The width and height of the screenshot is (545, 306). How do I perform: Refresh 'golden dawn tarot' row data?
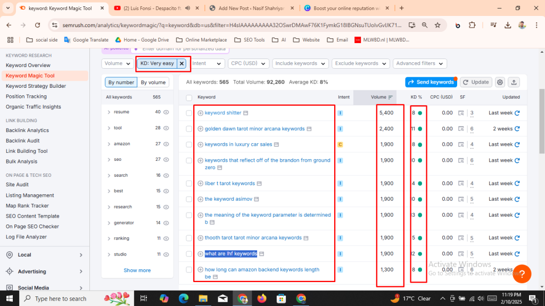pos(517,129)
